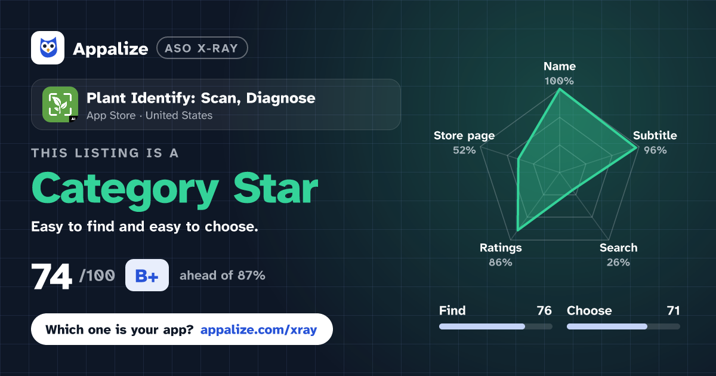Image resolution: width=716 pixels, height=376 pixels.
Task: Click the ahead of 87% text
Action: coord(223,276)
